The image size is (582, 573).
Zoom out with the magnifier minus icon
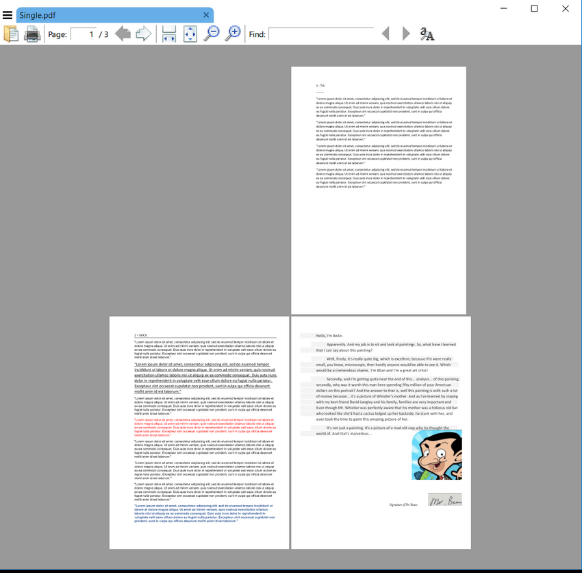212,33
